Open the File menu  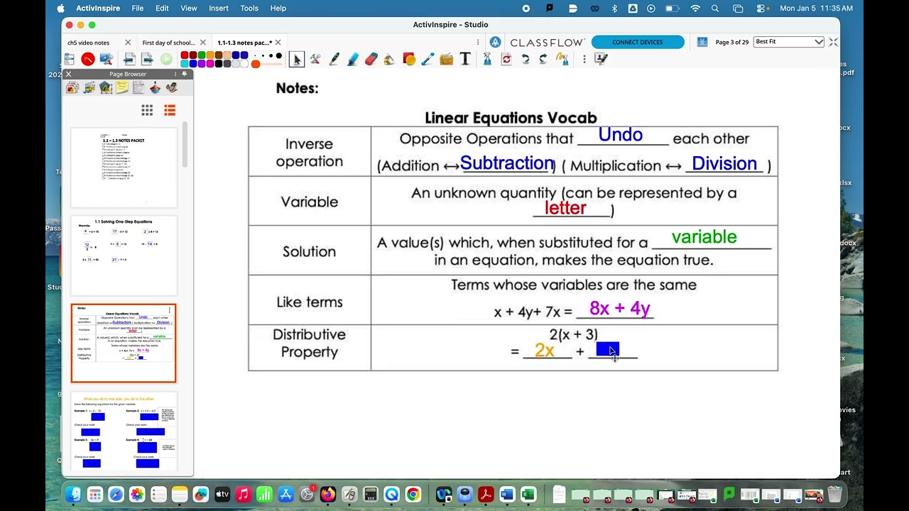(x=138, y=8)
